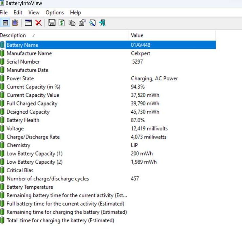Click the 4,073 milliwatts value
This screenshot has width=242, height=238.
(x=149, y=137)
